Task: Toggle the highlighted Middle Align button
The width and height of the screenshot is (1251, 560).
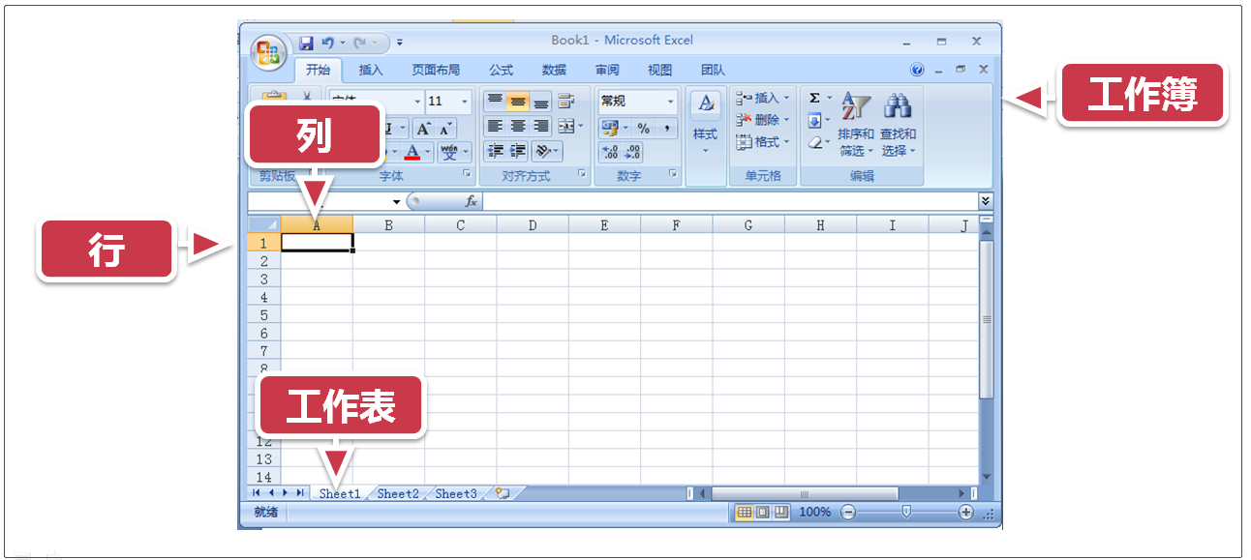Action: [518, 101]
